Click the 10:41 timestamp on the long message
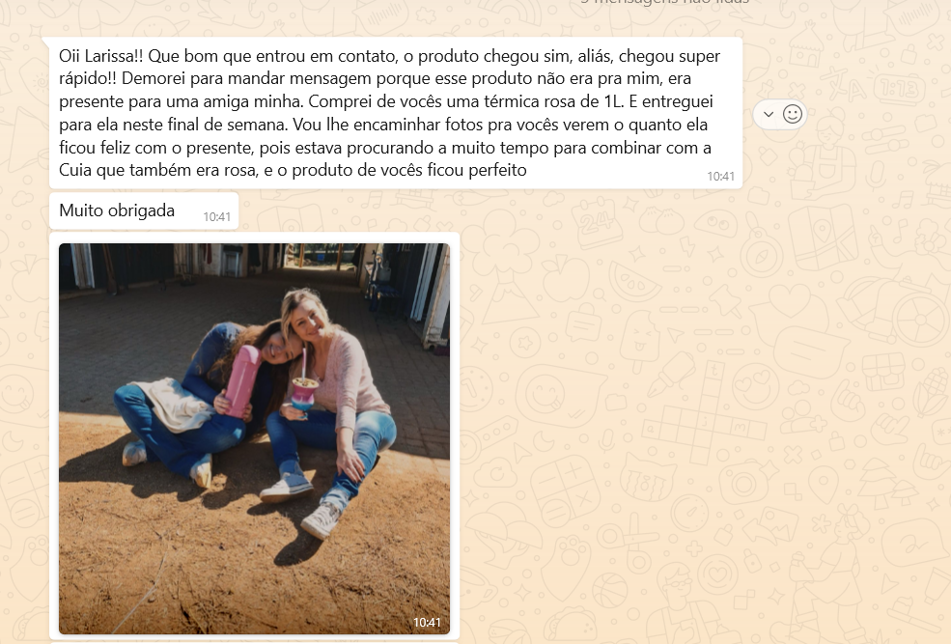This screenshot has width=951, height=644. (x=720, y=176)
